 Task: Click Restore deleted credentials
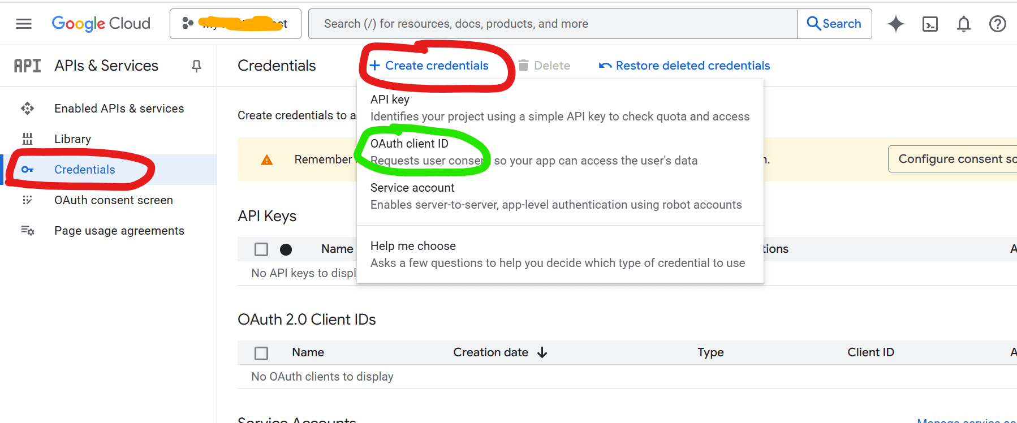point(684,66)
